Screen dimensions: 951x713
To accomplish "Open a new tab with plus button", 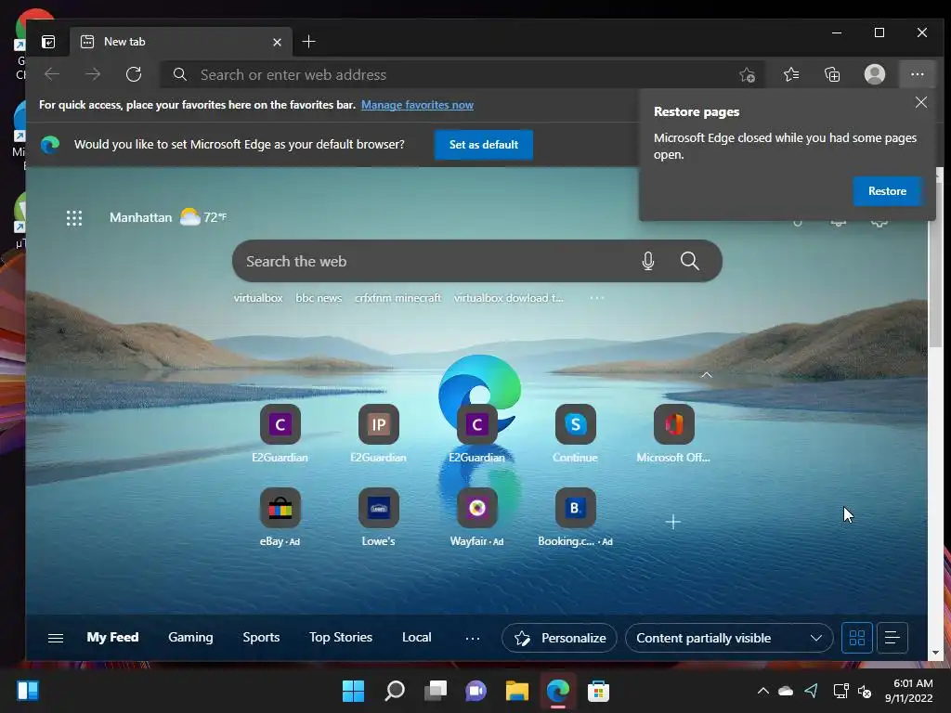I will [308, 42].
